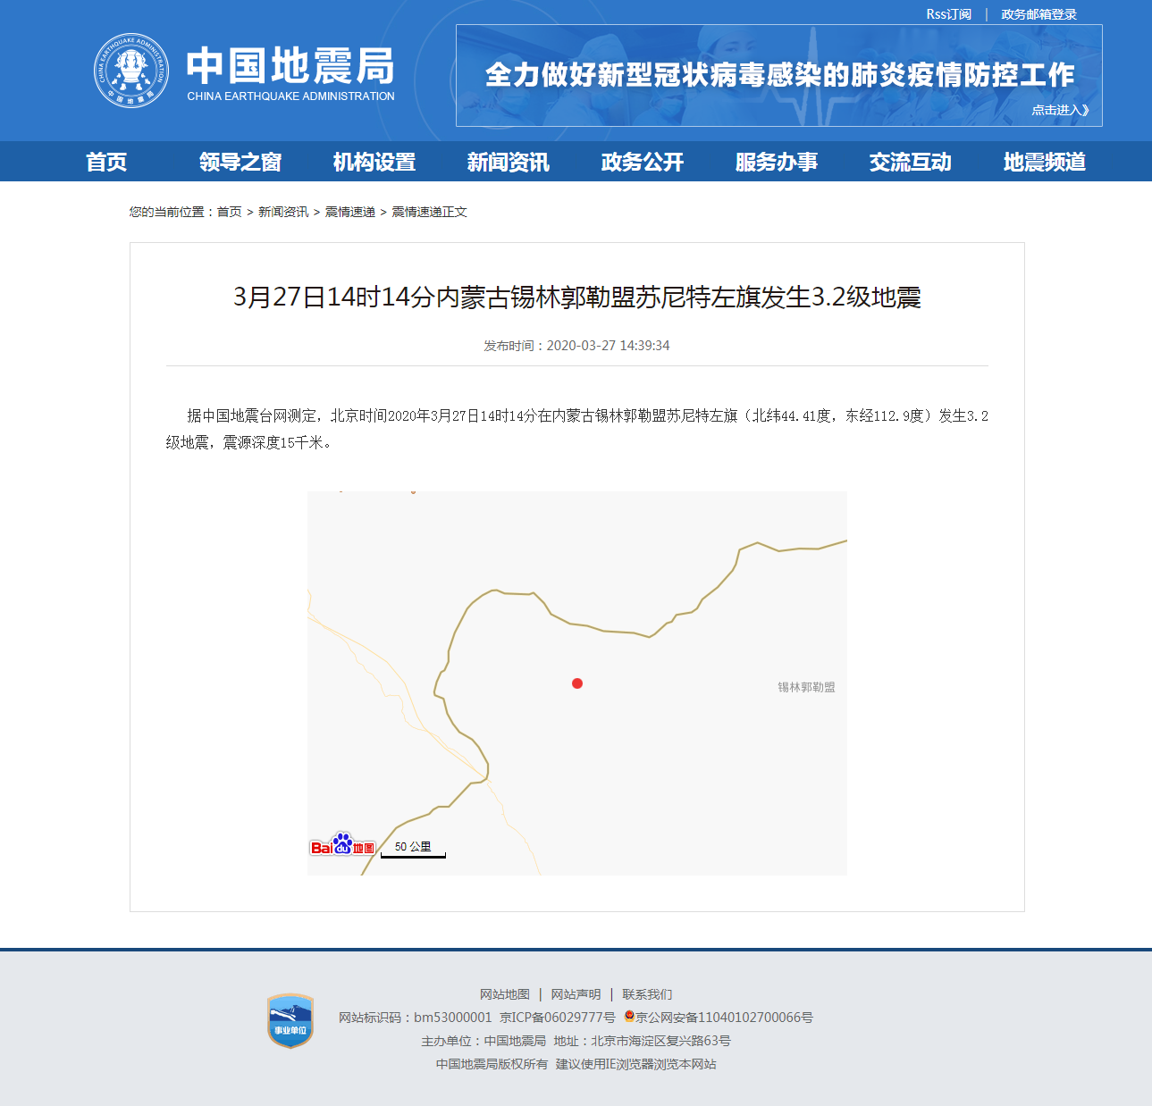Click 震情速递正文 breadcrumb text
Image resolution: width=1152 pixels, height=1106 pixels.
pos(429,212)
